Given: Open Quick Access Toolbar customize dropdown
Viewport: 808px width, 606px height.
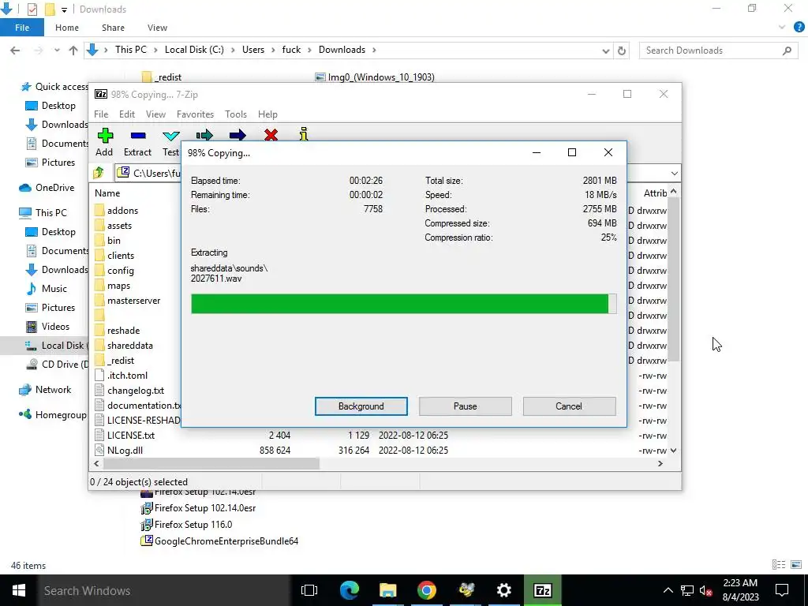Looking at the screenshot, I should pos(64,9).
